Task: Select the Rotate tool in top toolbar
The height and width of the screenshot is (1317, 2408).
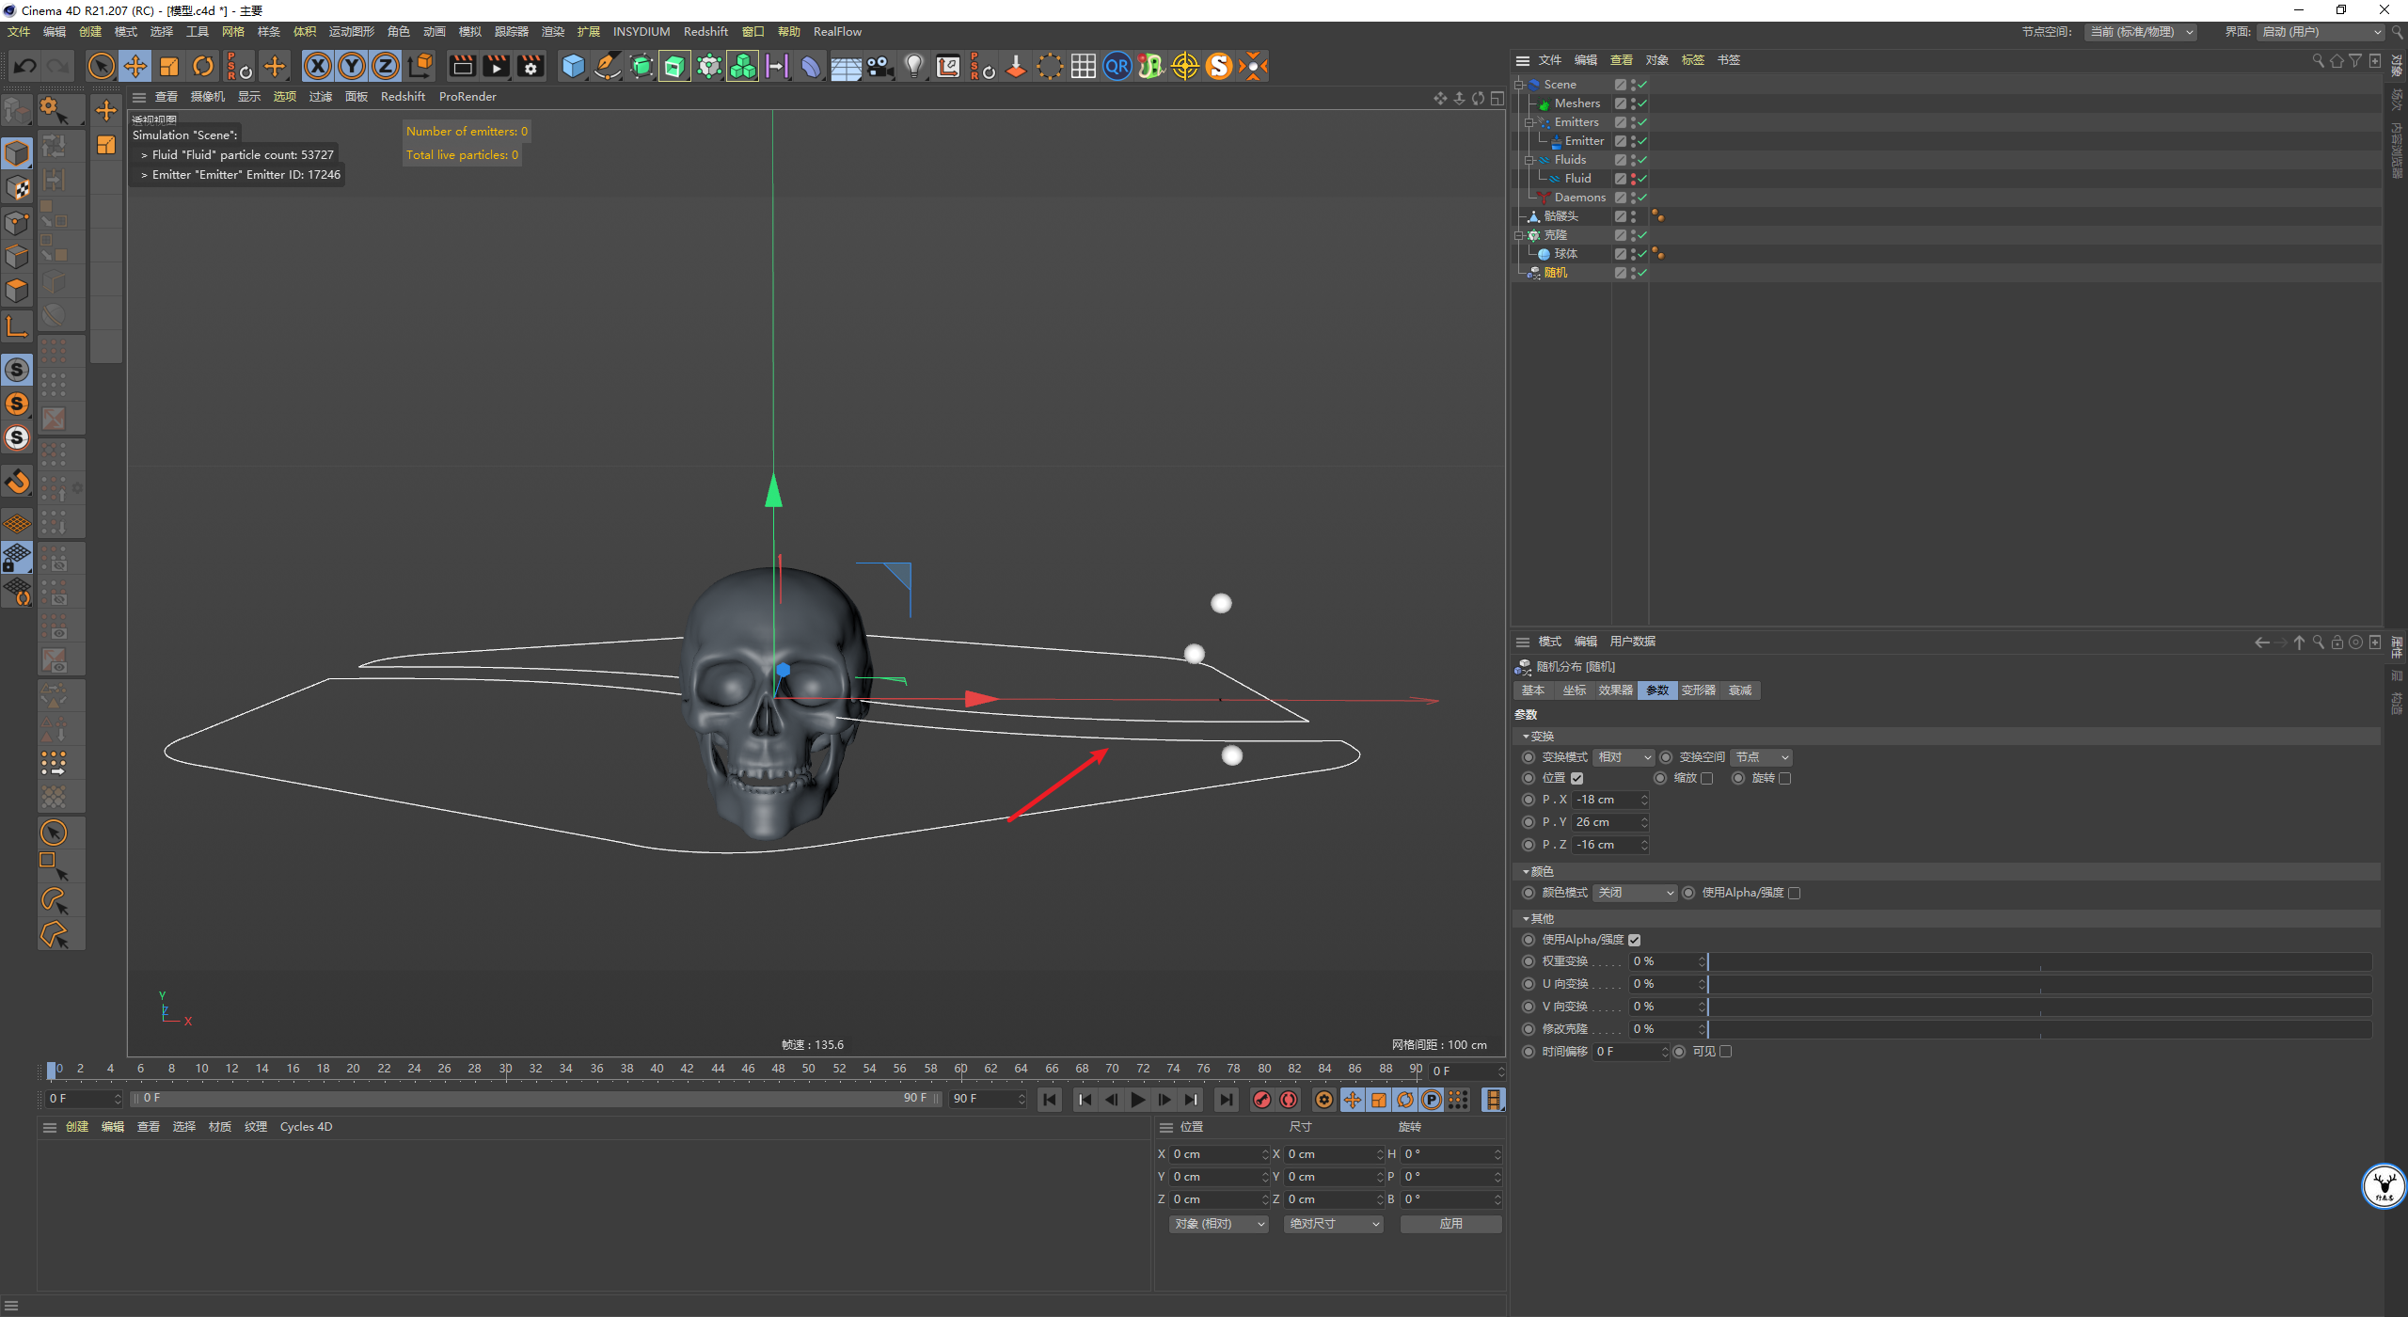Action: pyautogui.click(x=203, y=66)
